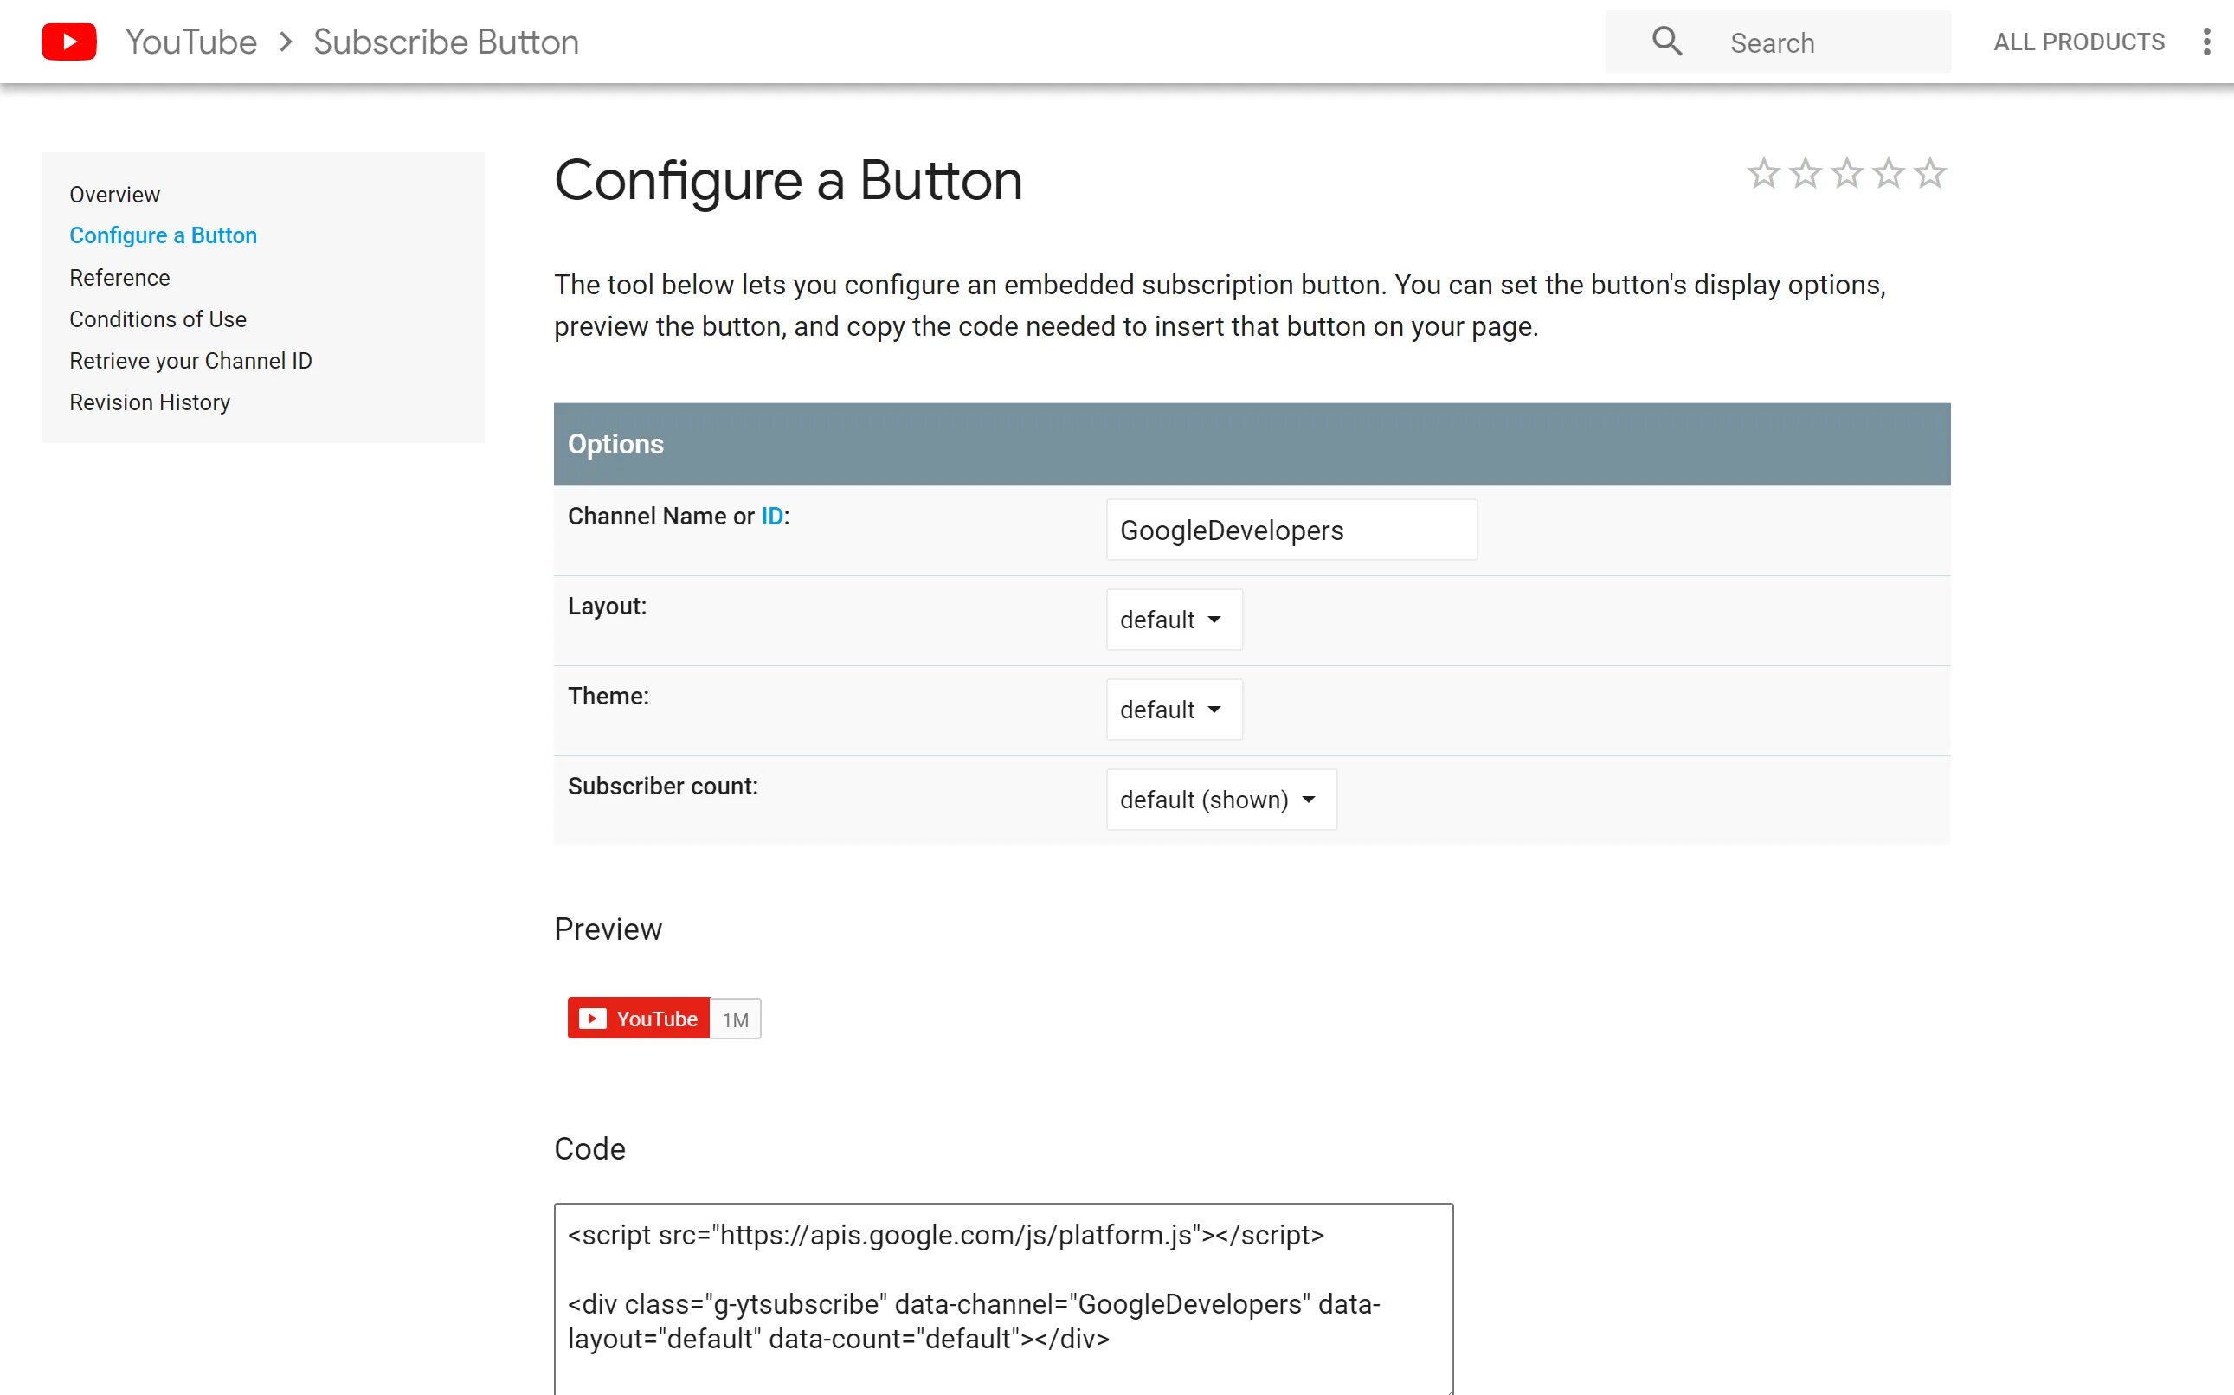2234x1395 pixels.
Task: Rate the page three stars
Action: click(1846, 173)
